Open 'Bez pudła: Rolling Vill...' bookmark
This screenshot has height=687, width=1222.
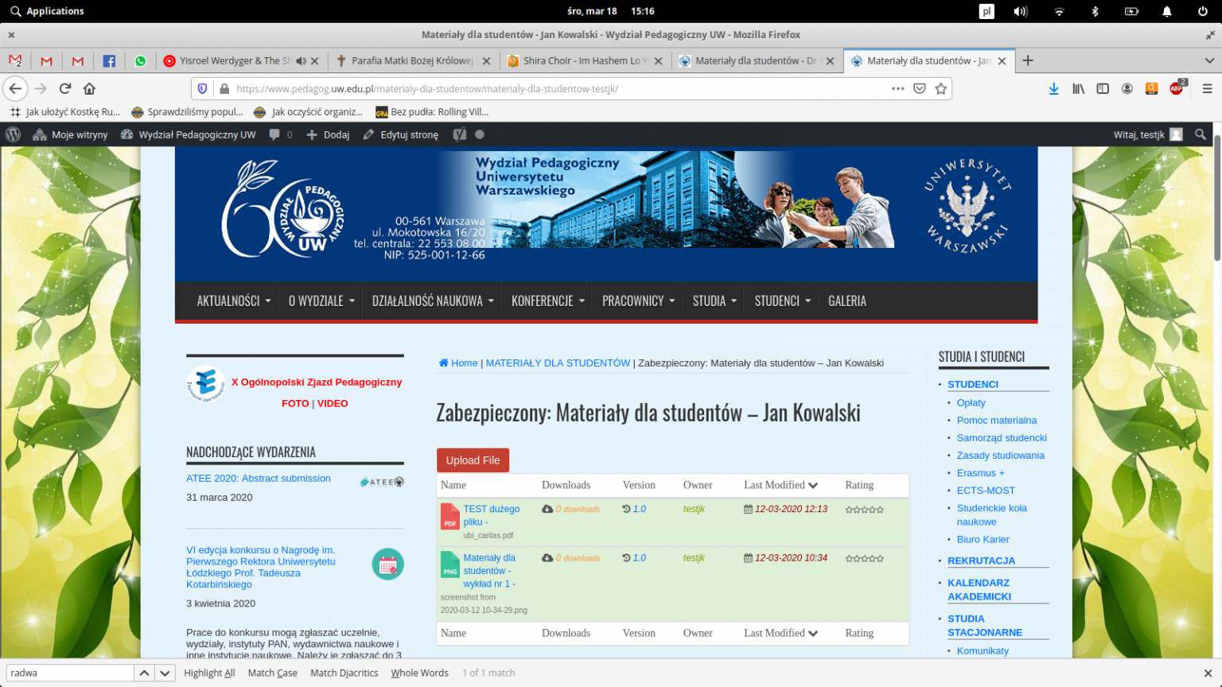click(432, 112)
